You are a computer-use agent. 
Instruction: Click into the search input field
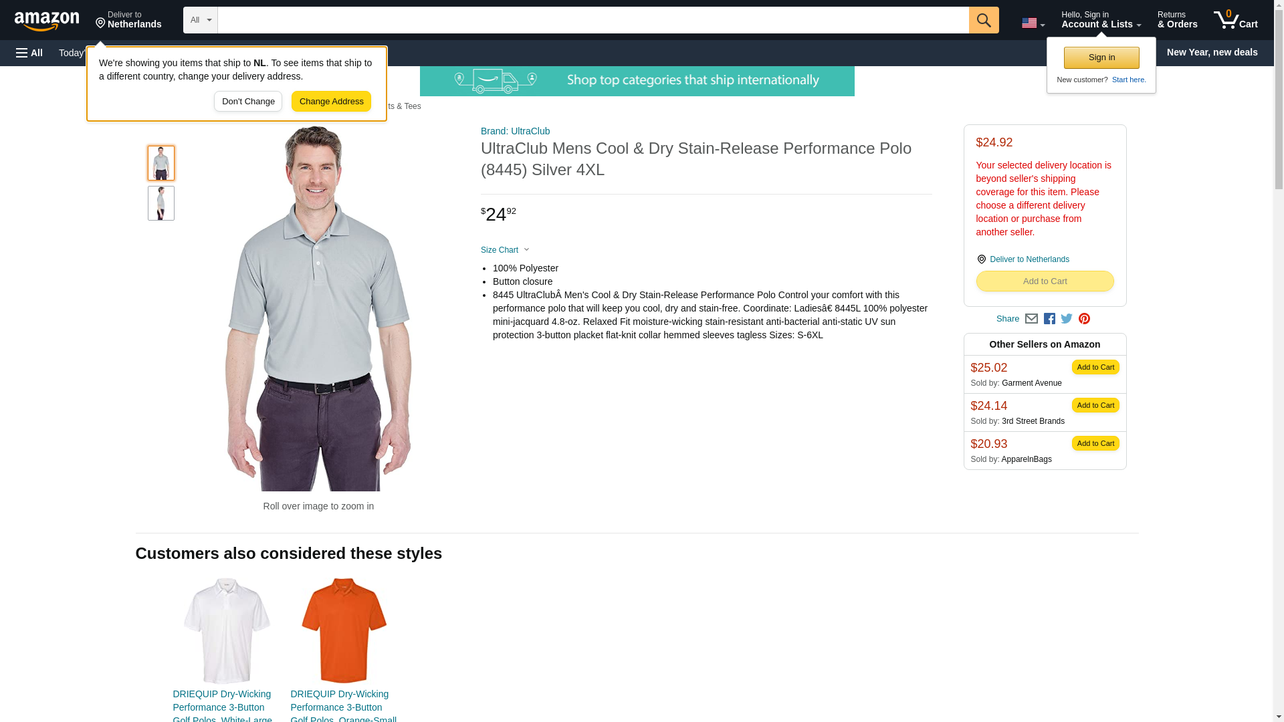[593, 20]
